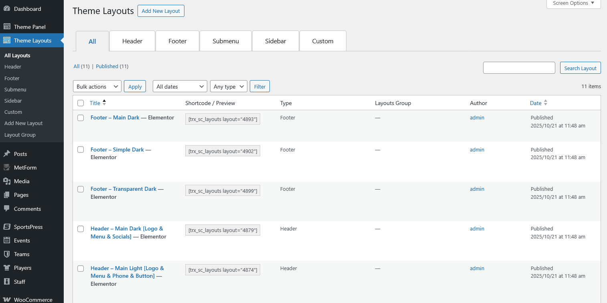
Task: Click the Events calendar icon
Action: point(7,240)
